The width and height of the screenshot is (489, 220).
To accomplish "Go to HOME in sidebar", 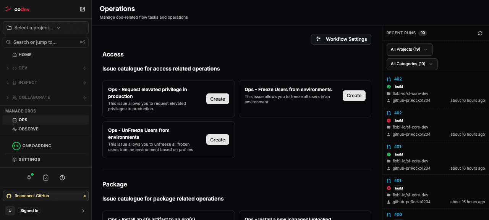I will pos(25,55).
